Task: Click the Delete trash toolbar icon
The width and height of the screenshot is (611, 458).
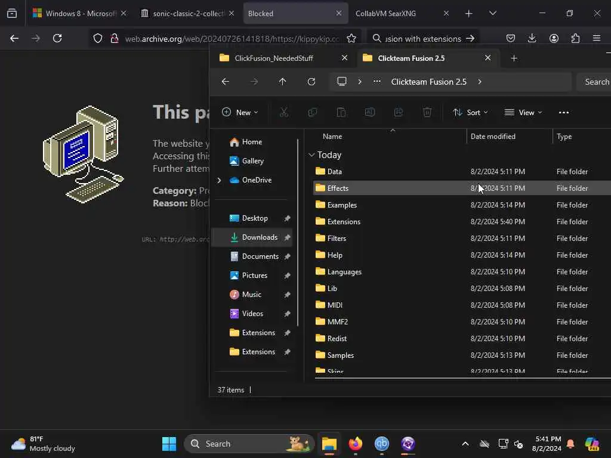Action: (x=427, y=113)
